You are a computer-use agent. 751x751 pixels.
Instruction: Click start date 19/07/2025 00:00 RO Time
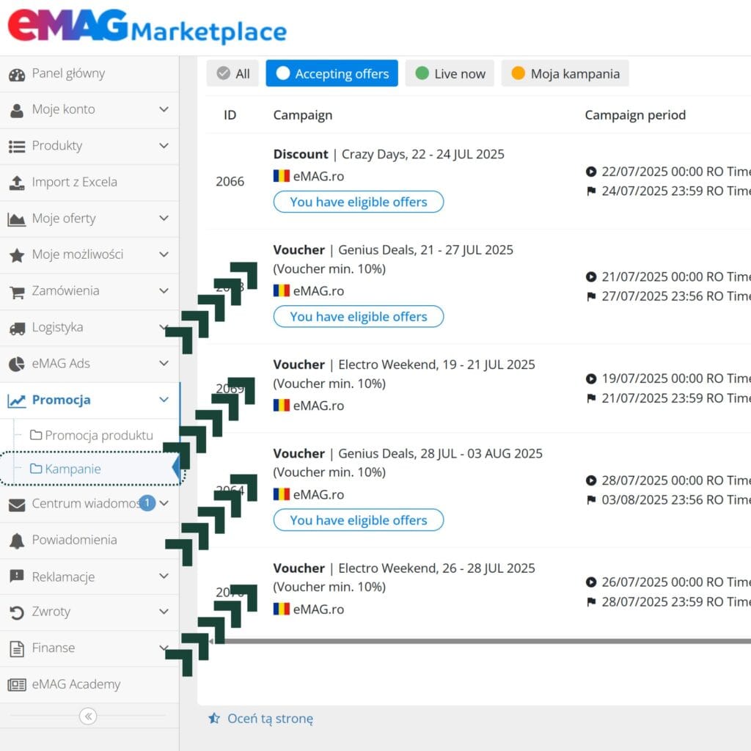click(x=675, y=378)
